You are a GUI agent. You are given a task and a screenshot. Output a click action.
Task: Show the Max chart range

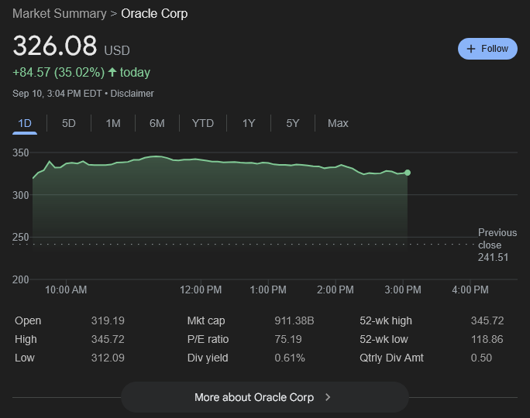point(338,123)
